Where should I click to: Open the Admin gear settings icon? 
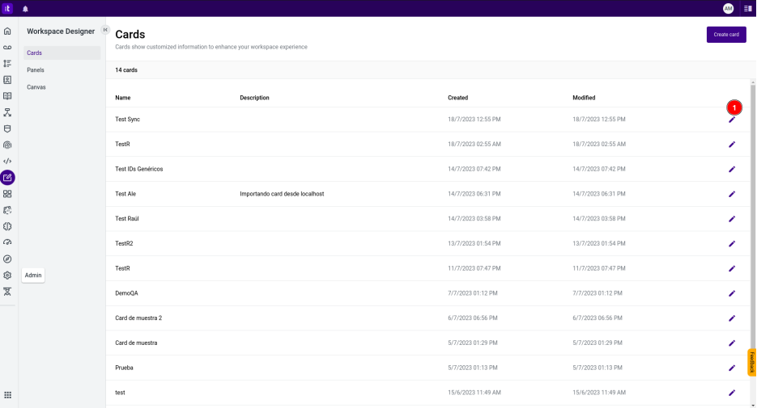[x=7, y=275]
